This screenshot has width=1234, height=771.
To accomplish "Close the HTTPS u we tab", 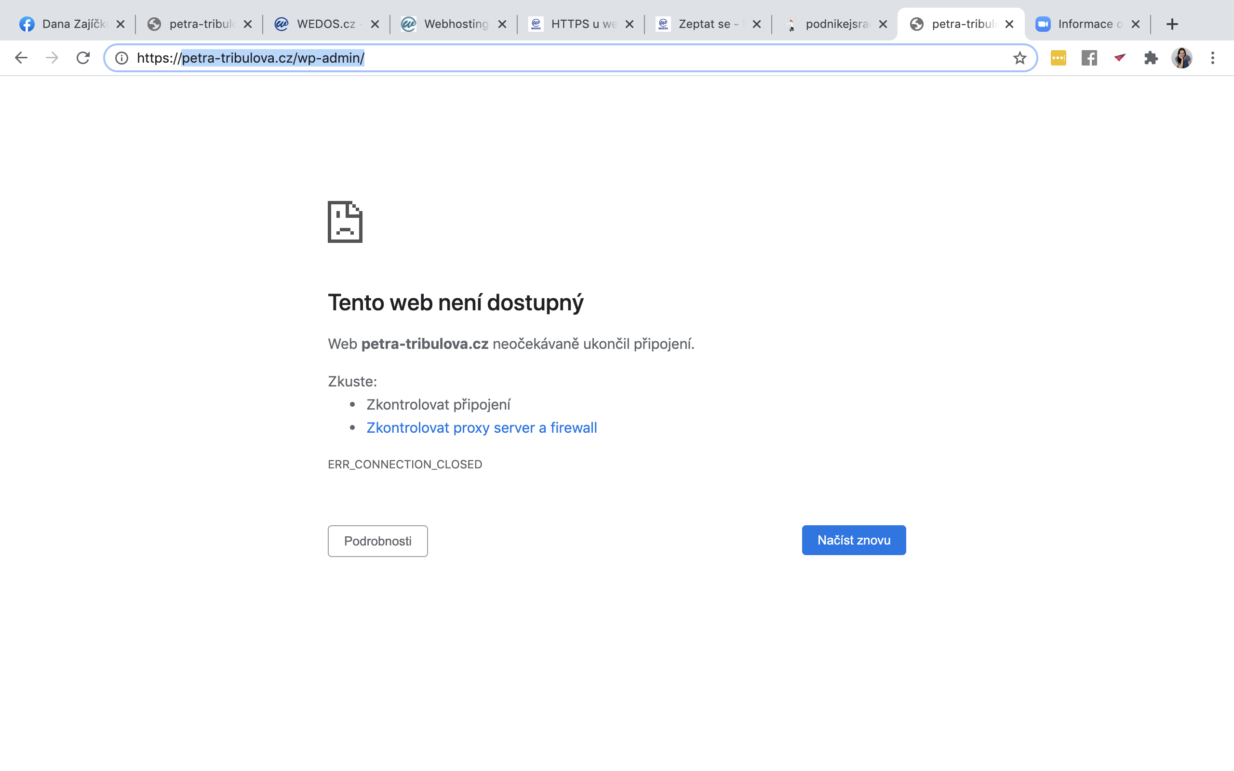I will 629,24.
